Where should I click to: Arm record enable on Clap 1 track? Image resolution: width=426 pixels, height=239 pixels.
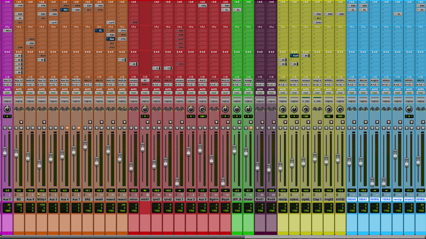click(x=320, y=122)
